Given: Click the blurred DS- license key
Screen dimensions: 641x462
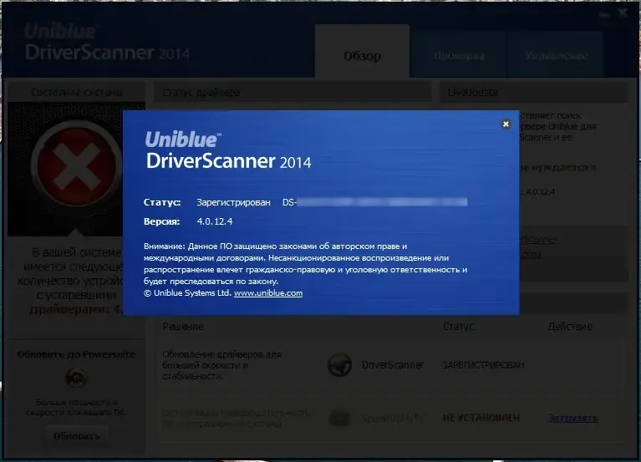Looking at the screenshot, I should (x=375, y=202).
